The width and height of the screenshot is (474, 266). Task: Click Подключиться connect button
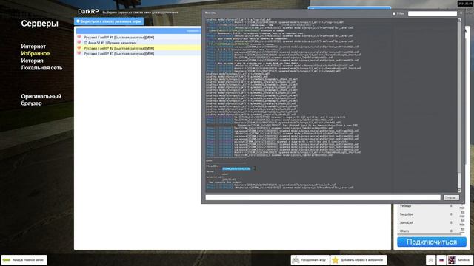pos(432,242)
